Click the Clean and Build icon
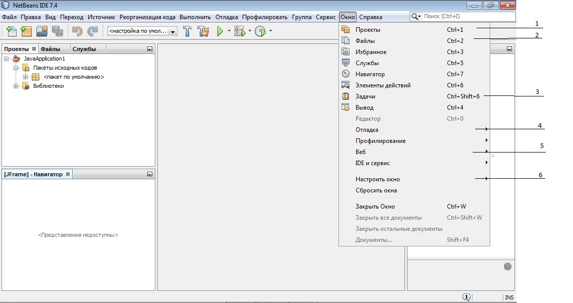Screen dimensions: 573x303 [203, 31]
